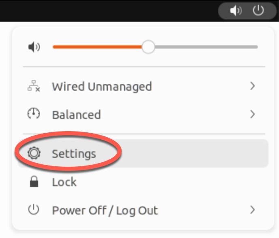Choose the Balanced menu entry text
This screenshot has height=238, width=279.
[77, 115]
